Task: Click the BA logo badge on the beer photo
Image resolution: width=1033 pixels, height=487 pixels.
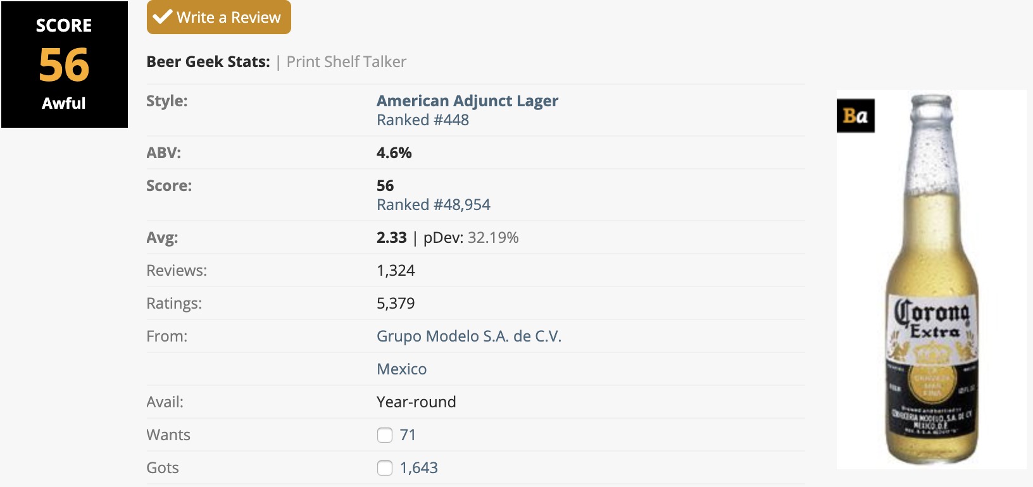Action: coord(855,116)
